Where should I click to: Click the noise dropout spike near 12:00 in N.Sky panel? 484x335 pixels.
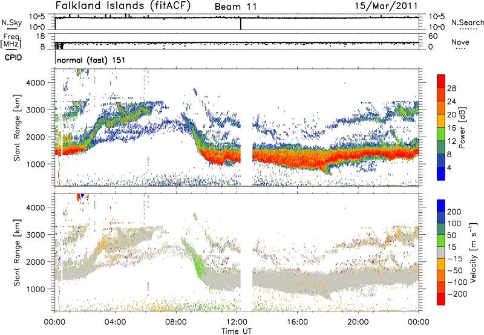pos(241,24)
